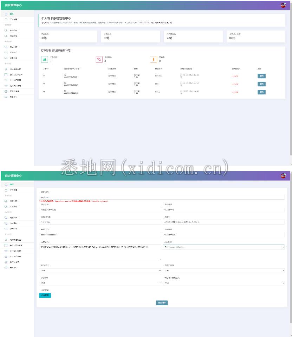The height and width of the screenshot is (340, 293).
Task: Click the orange dollar-sign icon above the order table
Action: coord(154,59)
